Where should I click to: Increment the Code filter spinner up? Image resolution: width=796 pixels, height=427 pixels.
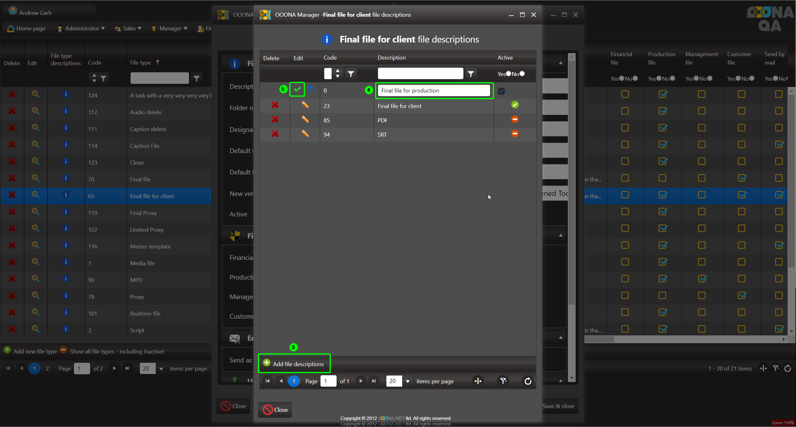point(338,71)
